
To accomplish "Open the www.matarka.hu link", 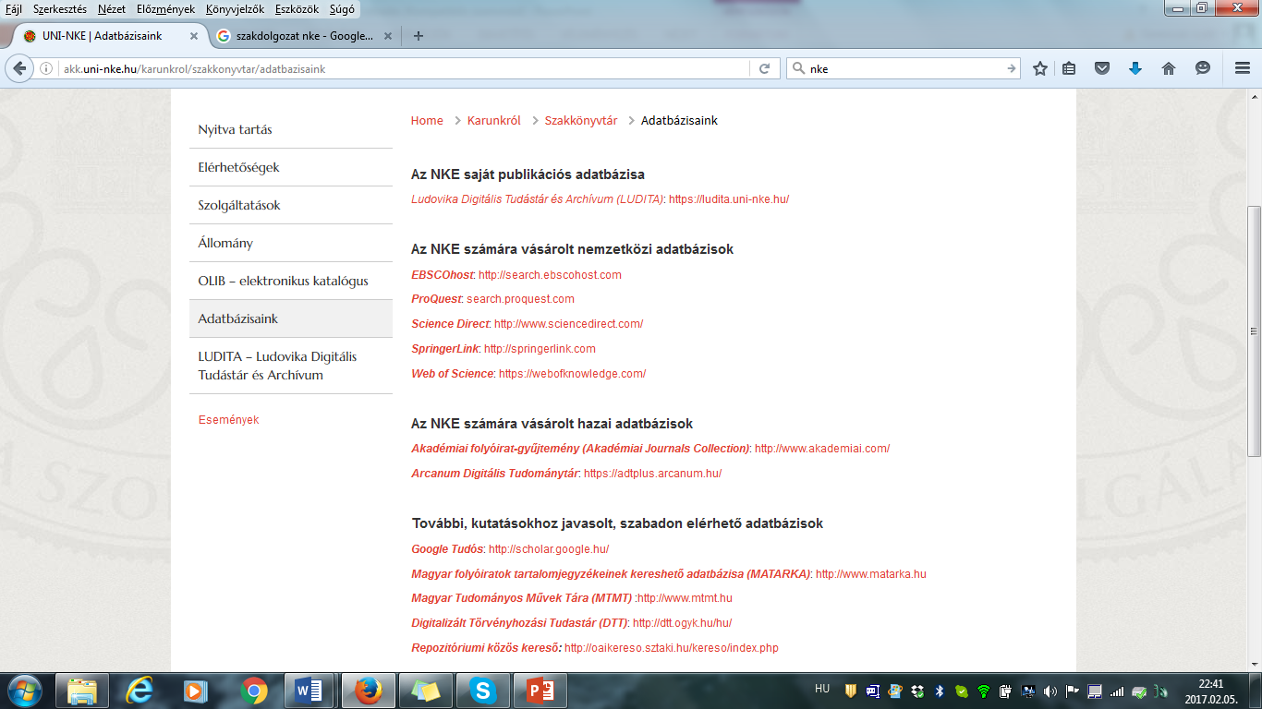I will 870,574.
